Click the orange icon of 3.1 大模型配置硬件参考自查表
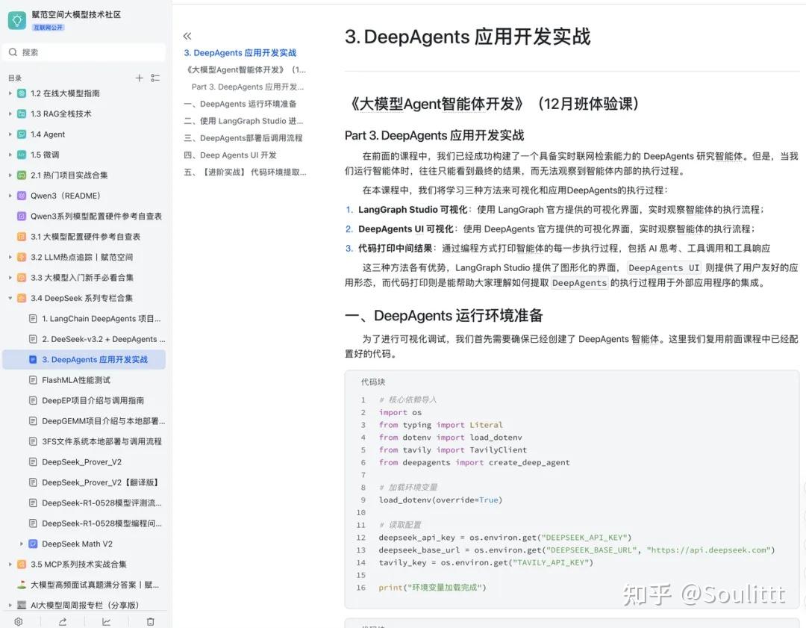Screen dimensions: 806x628 [x=22, y=237]
